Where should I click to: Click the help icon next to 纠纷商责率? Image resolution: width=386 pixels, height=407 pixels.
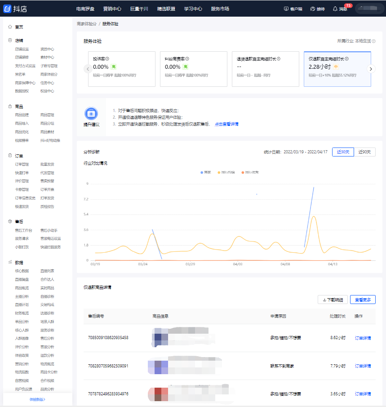pos(187,58)
